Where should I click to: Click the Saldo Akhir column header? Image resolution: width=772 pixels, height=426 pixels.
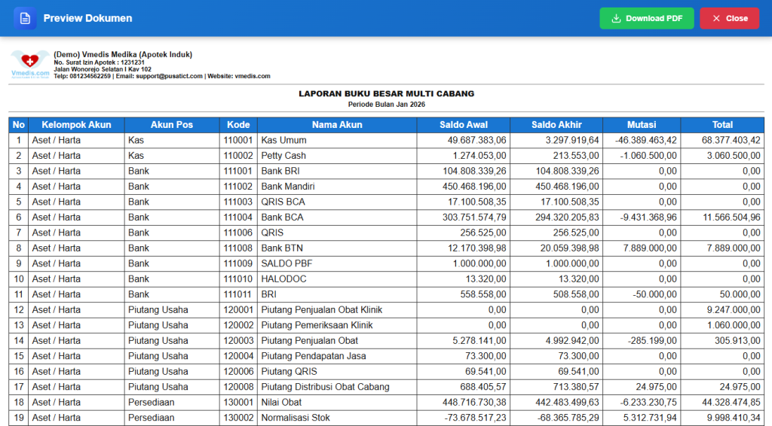pyautogui.click(x=556, y=125)
